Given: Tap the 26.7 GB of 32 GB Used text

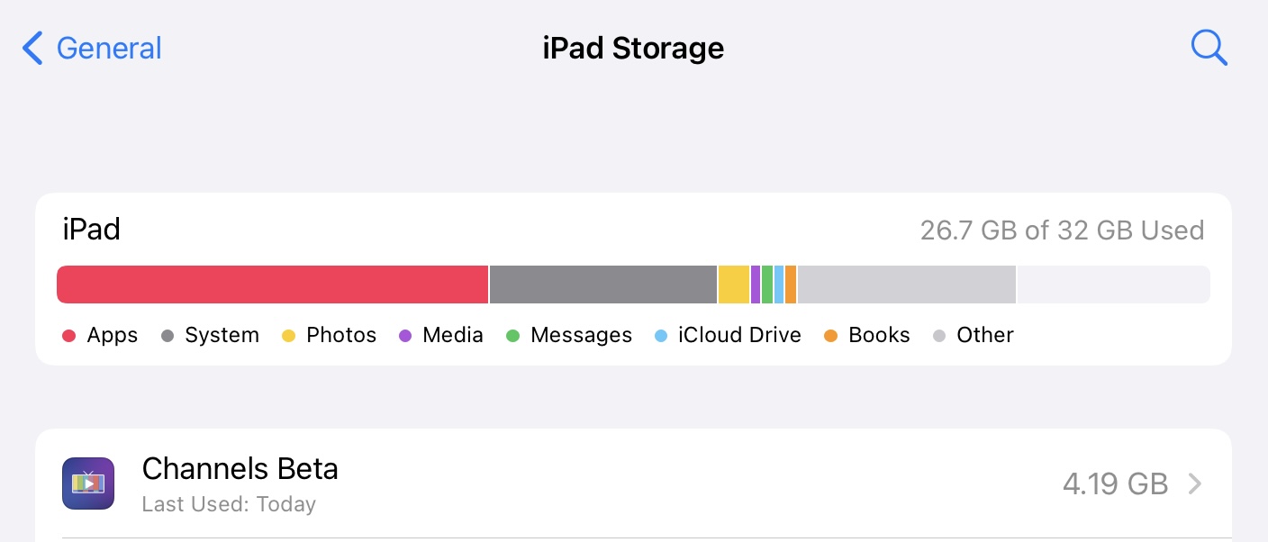Looking at the screenshot, I should 1063,230.
